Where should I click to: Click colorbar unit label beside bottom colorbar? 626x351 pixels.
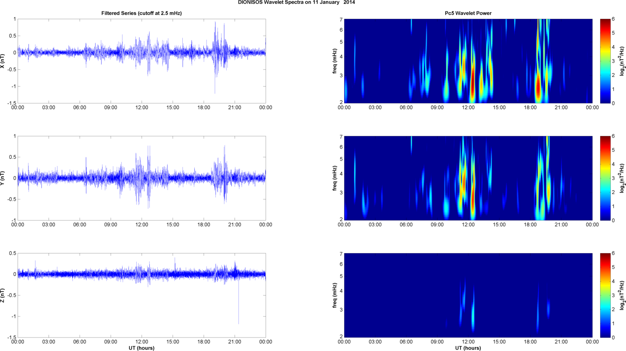coord(622,296)
